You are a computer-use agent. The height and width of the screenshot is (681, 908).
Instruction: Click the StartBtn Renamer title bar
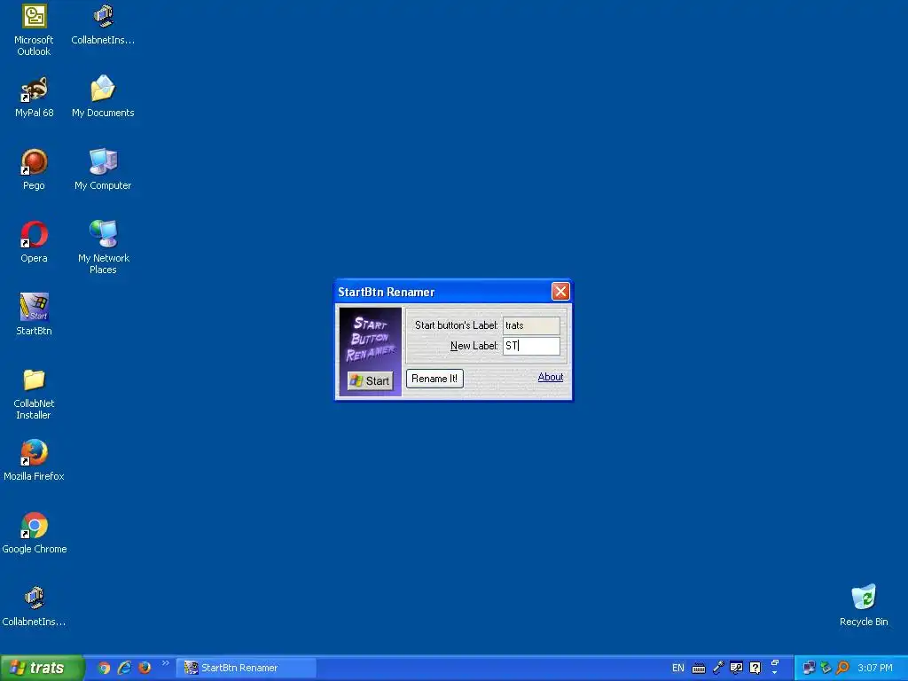click(x=443, y=292)
